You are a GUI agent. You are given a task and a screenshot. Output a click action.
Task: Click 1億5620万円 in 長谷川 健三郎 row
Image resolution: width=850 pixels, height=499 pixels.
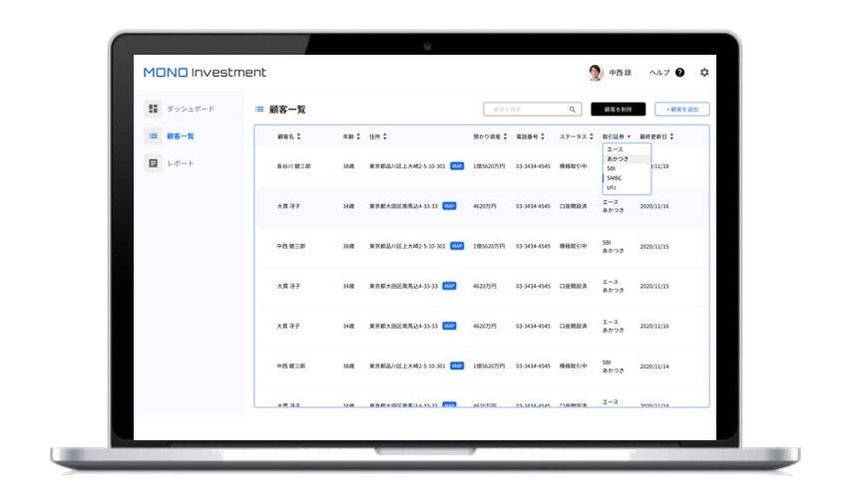pos(489,166)
